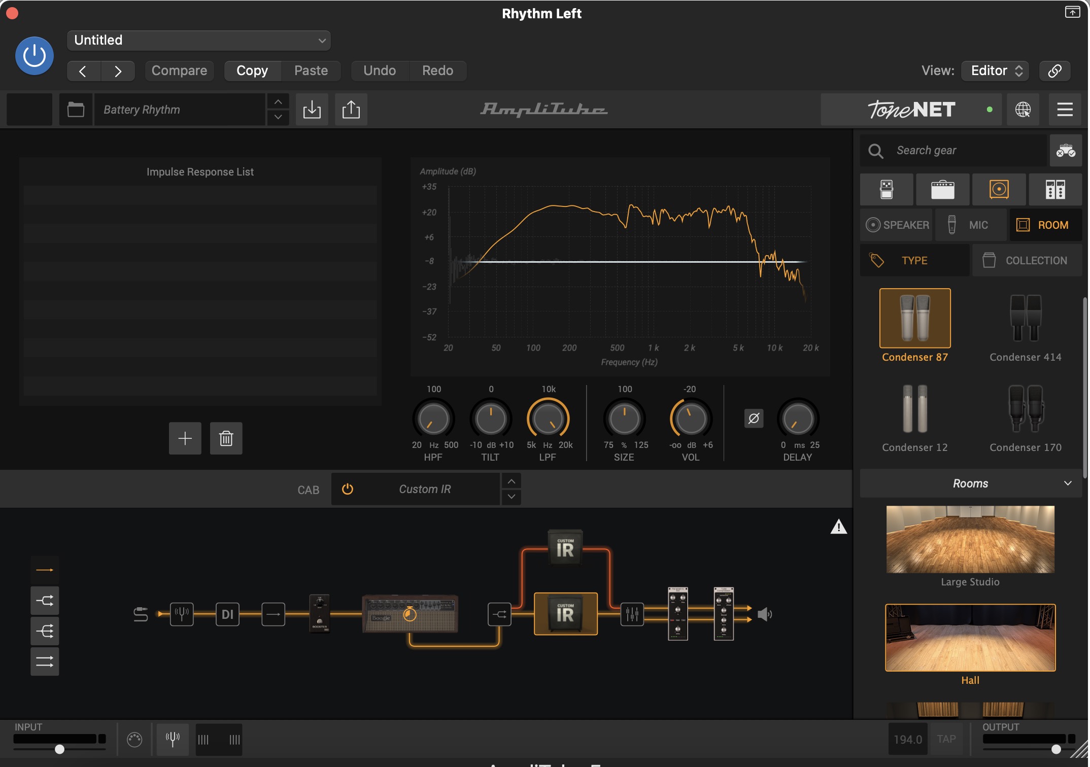Select the dual parallel signal chain layout
The image size is (1090, 767).
point(45,661)
